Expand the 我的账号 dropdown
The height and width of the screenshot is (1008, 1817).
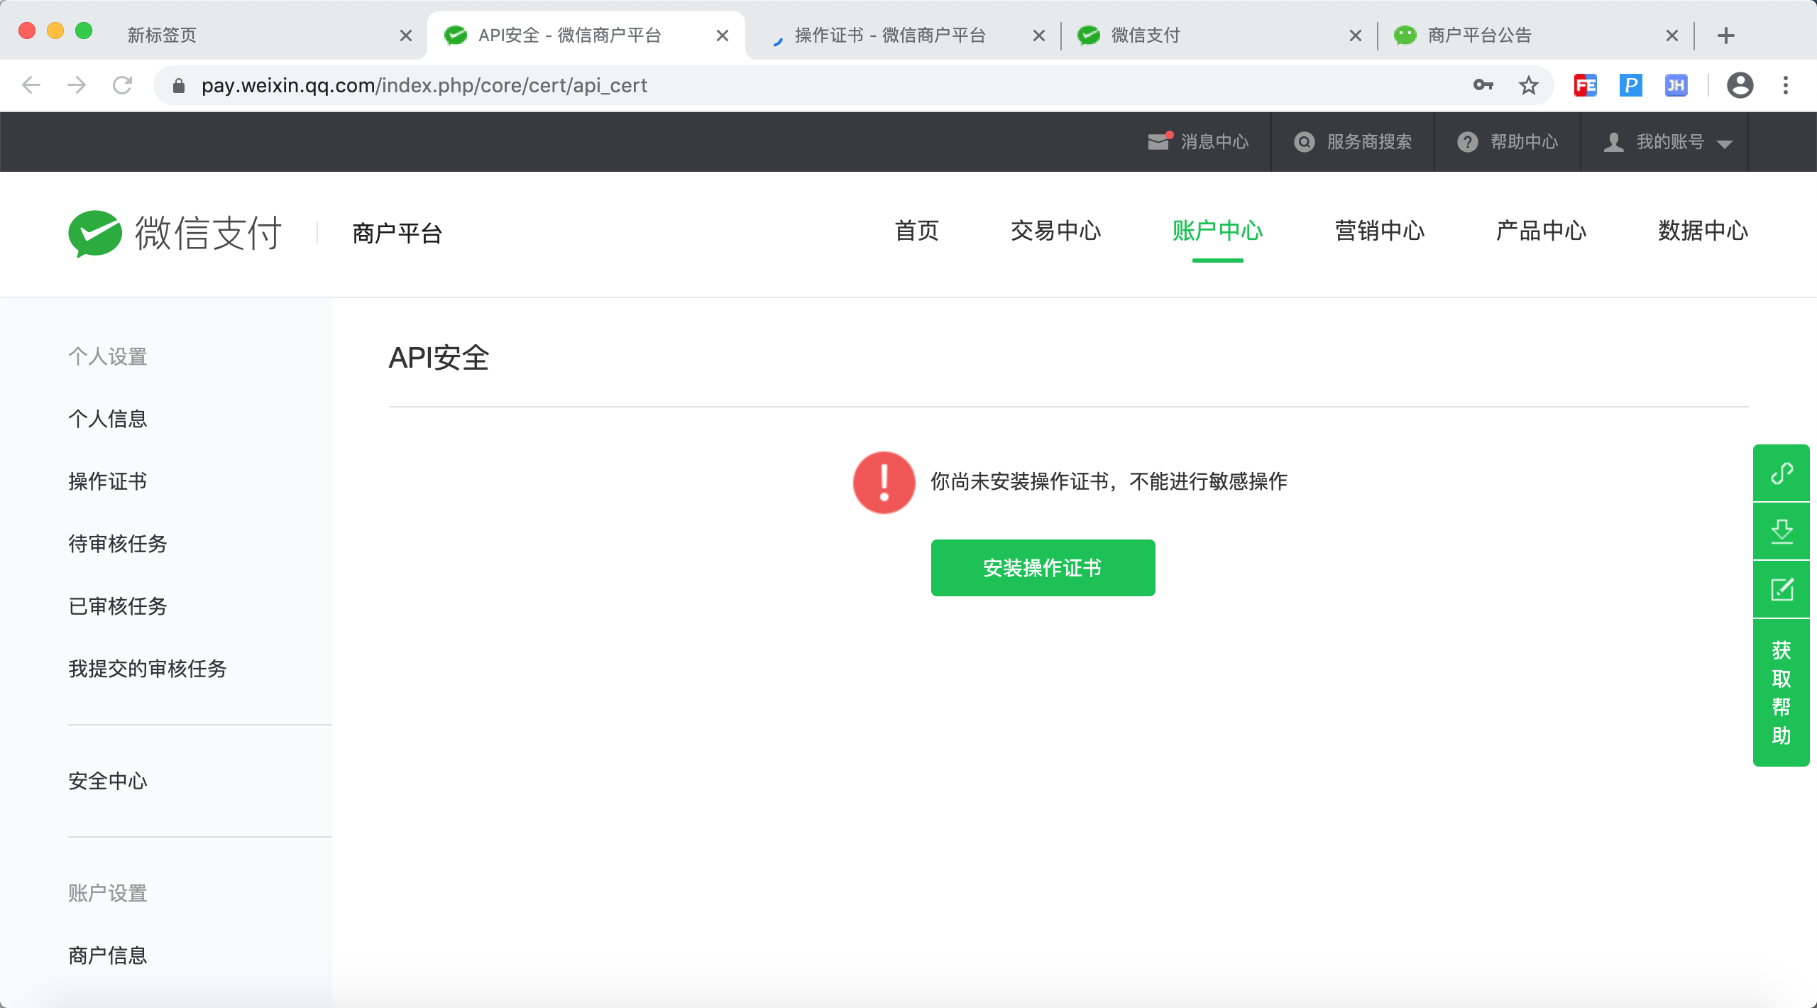point(1668,142)
